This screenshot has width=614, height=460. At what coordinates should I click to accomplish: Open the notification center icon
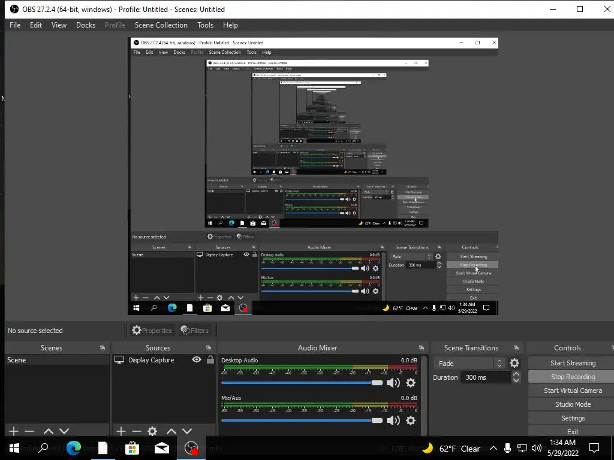tap(594, 448)
